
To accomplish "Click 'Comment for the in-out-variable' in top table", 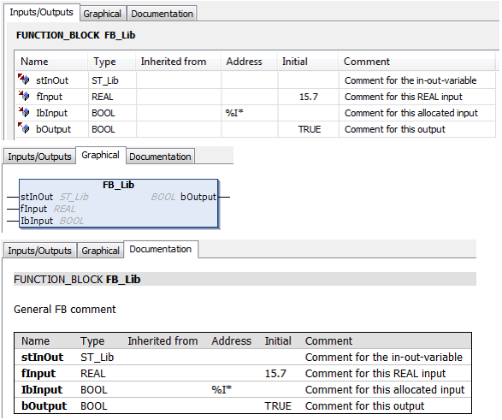I will click(410, 80).
